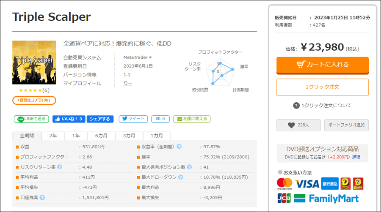Click the 1クリック注文 button
Image resolution: width=381 pixels, height=212 pixels.
pos(323,87)
